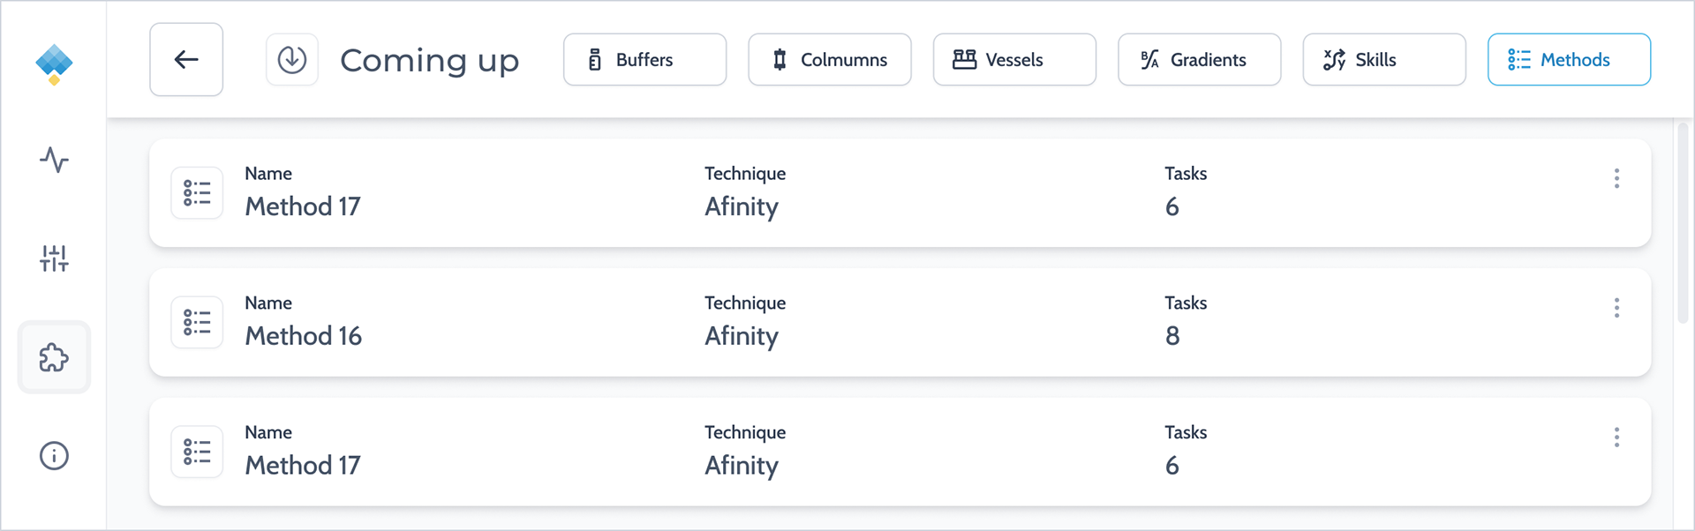Open the Gradients tab
This screenshot has width=1695, height=531.
[x=1199, y=60]
